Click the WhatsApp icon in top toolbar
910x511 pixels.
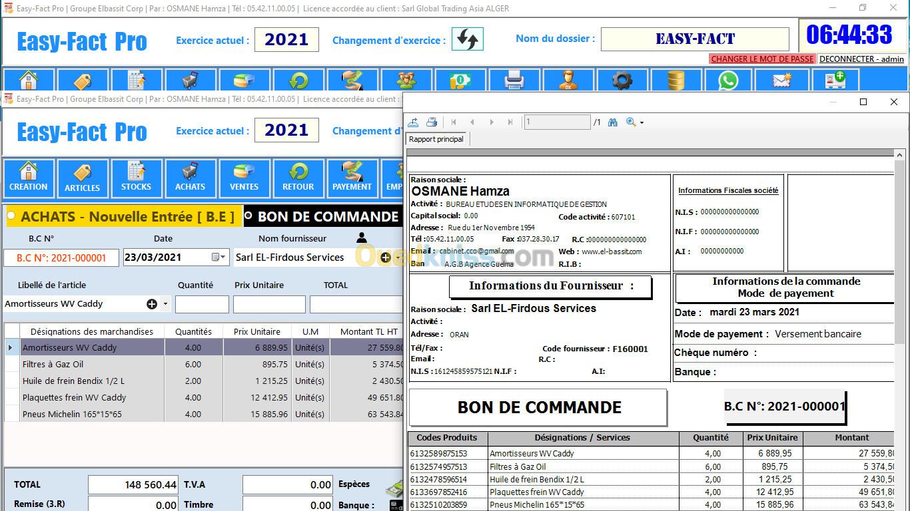point(728,81)
